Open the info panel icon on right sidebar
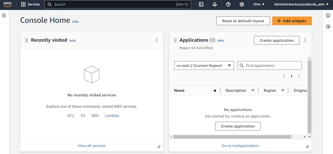 328,15
